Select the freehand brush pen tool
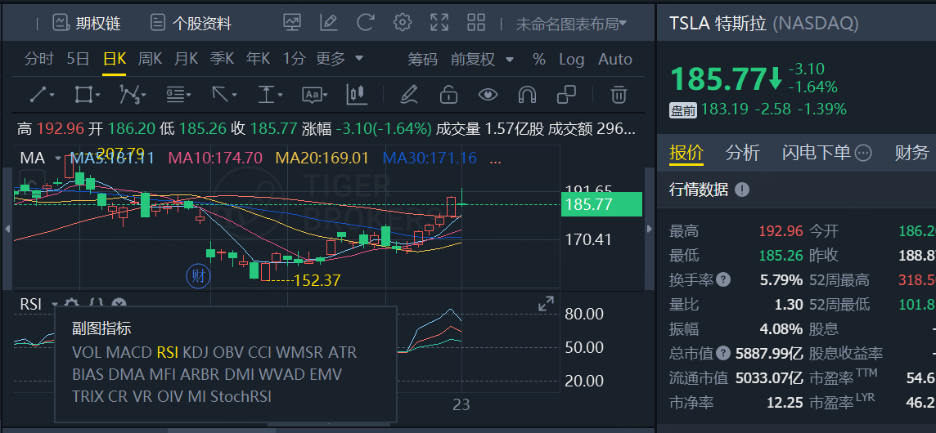 point(408,94)
